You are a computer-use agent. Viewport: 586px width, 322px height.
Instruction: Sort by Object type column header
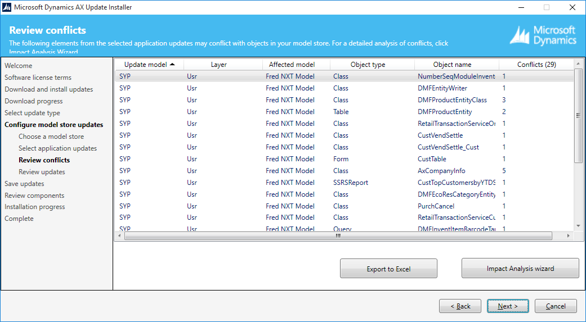[x=372, y=65]
